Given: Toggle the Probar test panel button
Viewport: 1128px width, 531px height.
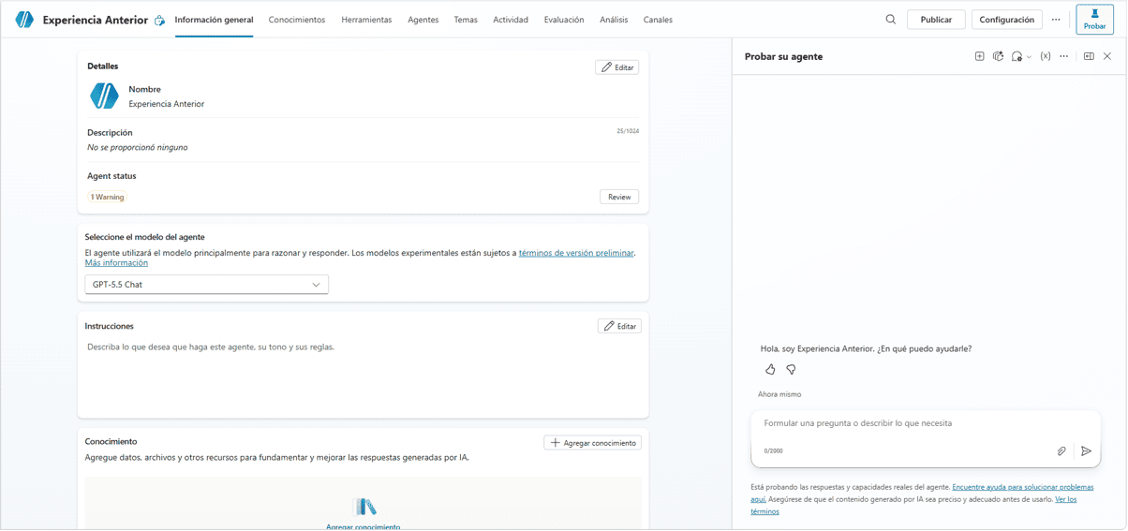Looking at the screenshot, I should [x=1094, y=20].
